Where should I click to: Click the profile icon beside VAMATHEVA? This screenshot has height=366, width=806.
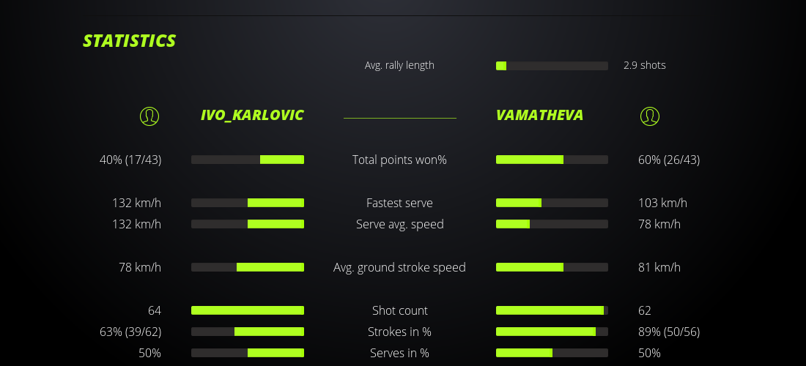[x=650, y=116]
